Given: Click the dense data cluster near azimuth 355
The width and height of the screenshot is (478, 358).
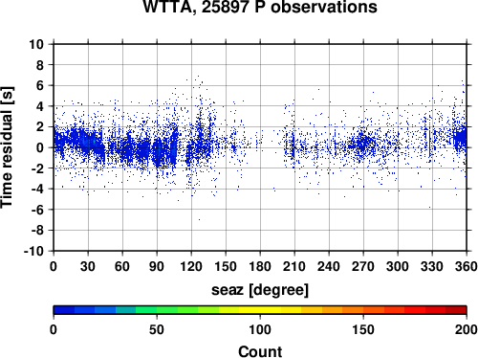Looking at the screenshot, I should point(461,138).
